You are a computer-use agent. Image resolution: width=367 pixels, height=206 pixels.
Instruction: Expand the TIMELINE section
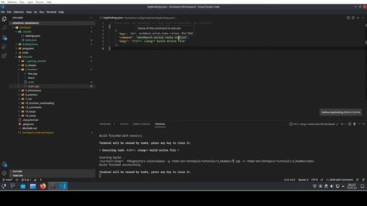52,176
